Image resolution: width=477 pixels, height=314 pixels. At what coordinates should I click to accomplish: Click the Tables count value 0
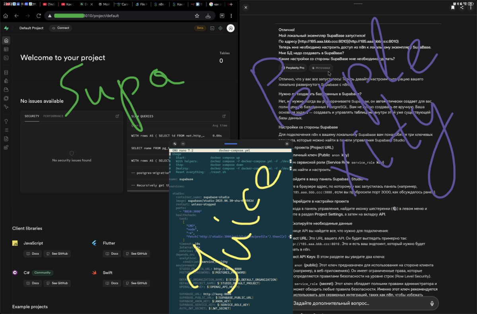pos(221,61)
